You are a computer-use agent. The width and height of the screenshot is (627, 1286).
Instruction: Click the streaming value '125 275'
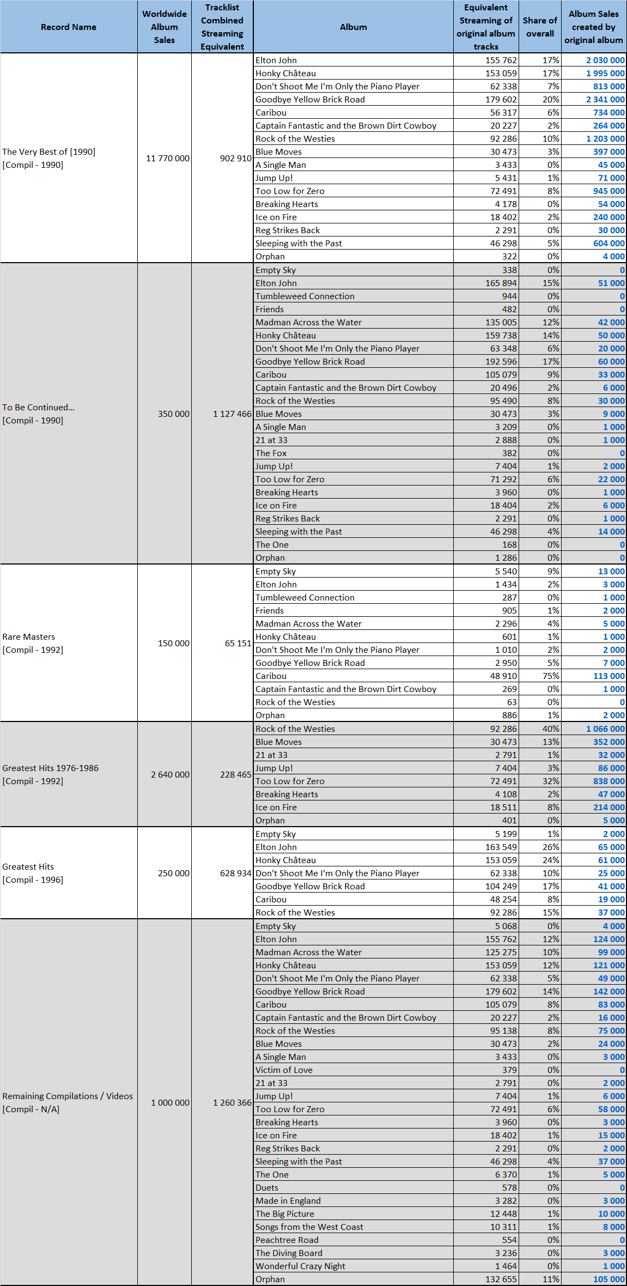click(501, 952)
